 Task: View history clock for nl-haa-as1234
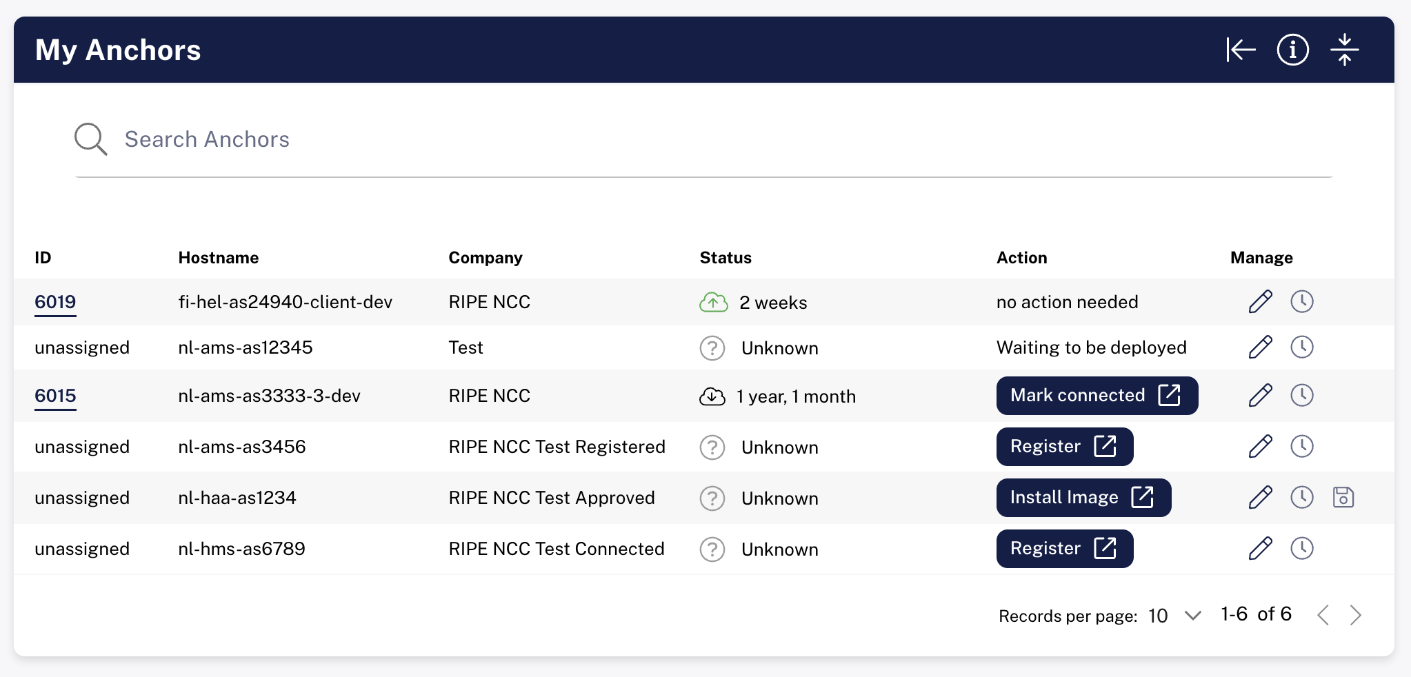(1301, 498)
